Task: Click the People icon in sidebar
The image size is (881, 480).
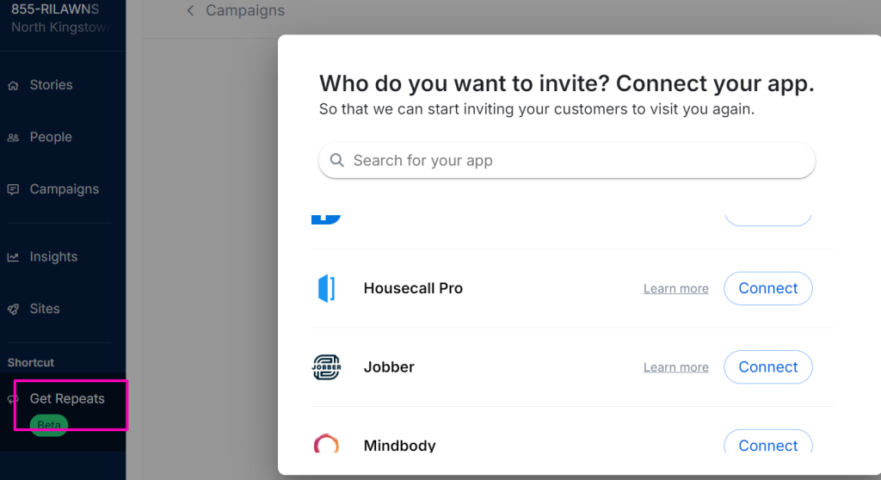Action: [x=13, y=138]
